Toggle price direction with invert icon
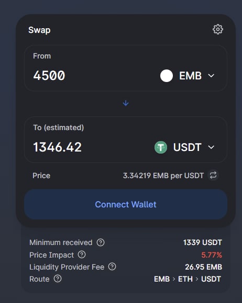 (213, 175)
